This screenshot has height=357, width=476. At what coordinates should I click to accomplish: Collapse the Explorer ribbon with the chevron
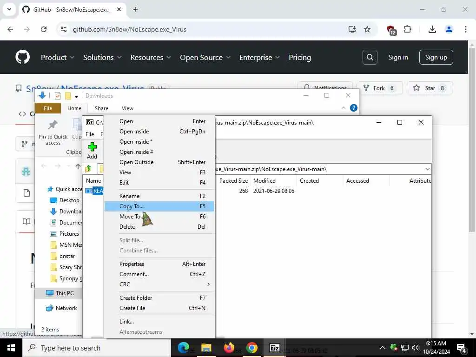(344, 108)
